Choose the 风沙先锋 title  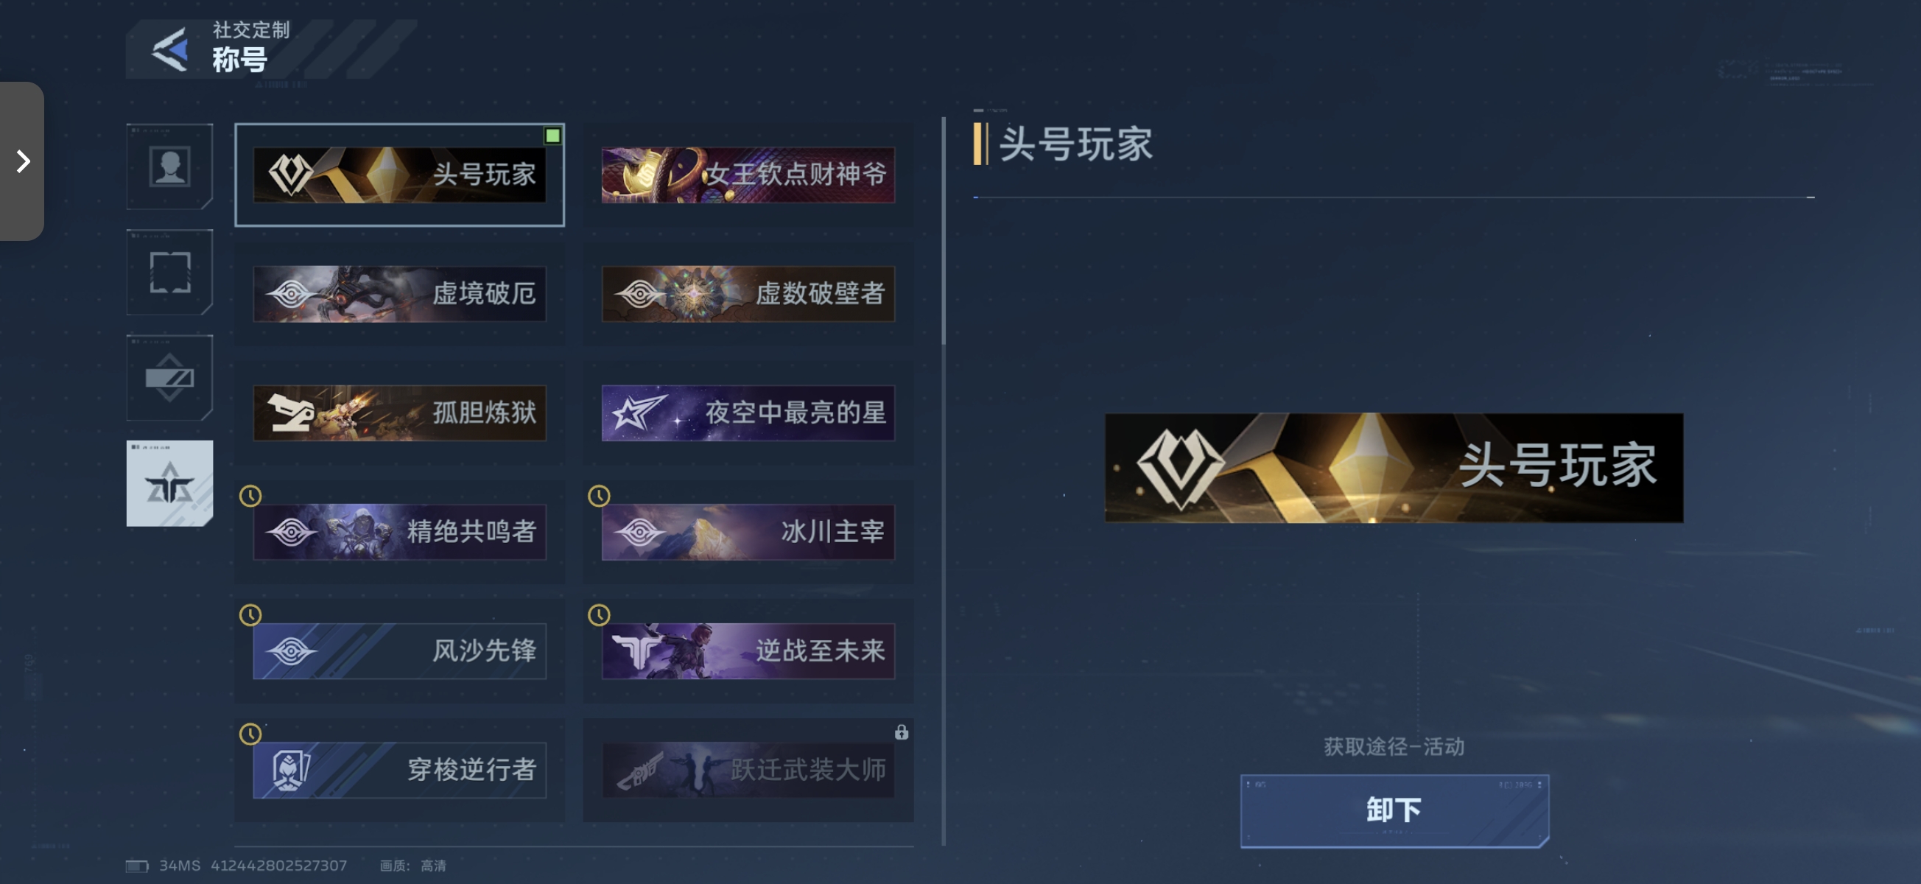click(400, 651)
